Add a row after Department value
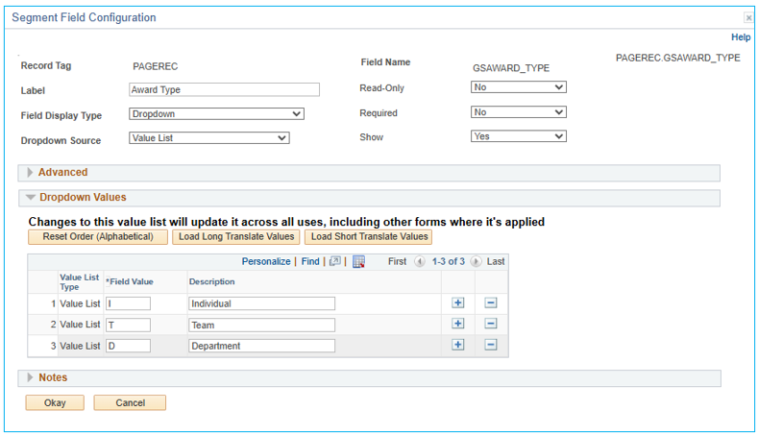 point(458,345)
